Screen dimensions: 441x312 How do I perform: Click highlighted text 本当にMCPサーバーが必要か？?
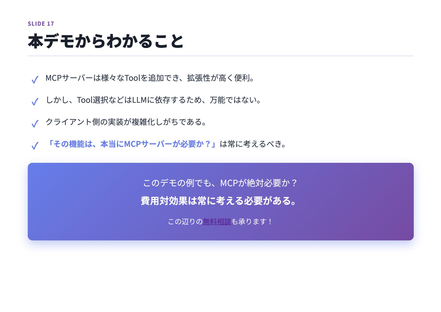[156, 144]
